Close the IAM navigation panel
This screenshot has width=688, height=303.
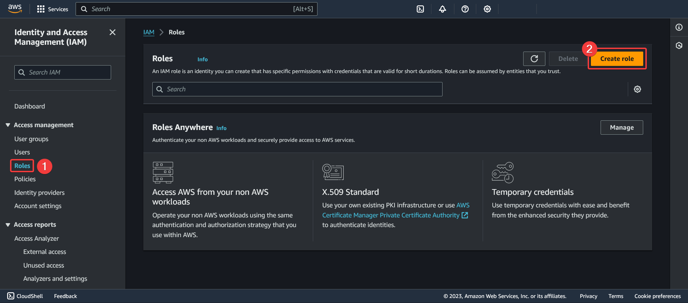pos(113,32)
